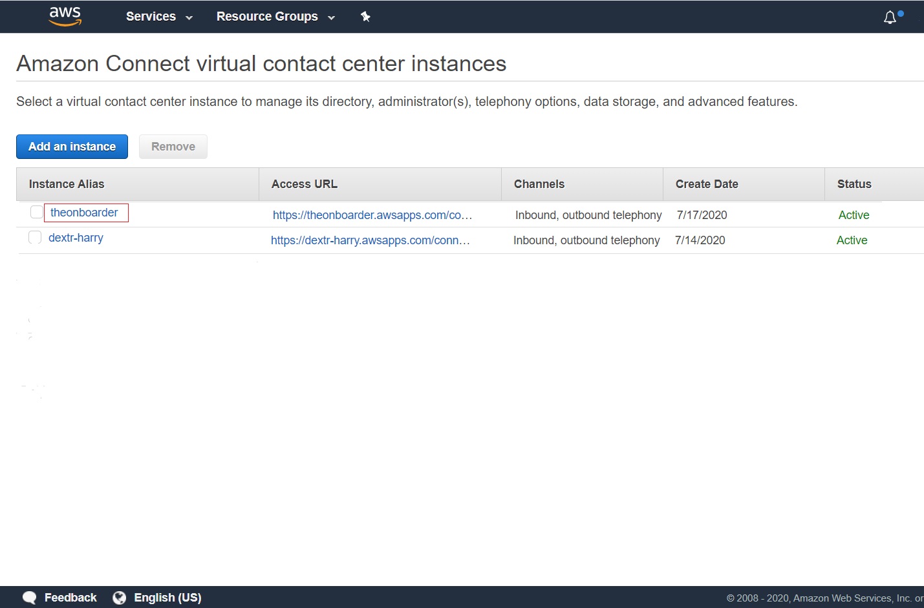Click the Amazon Connect page heading
The width and height of the screenshot is (924, 608).
(261, 63)
